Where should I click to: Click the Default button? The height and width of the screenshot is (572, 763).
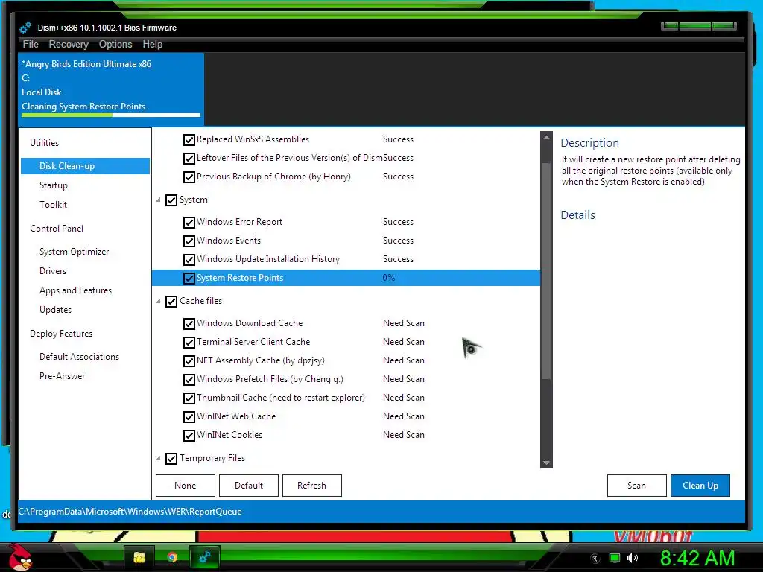pyautogui.click(x=249, y=486)
